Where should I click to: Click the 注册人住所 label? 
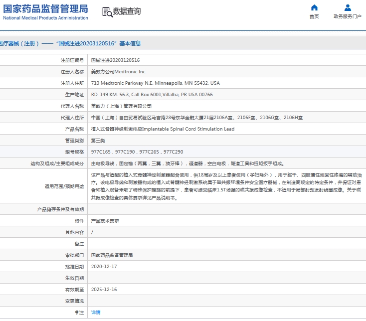[x=72, y=83]
